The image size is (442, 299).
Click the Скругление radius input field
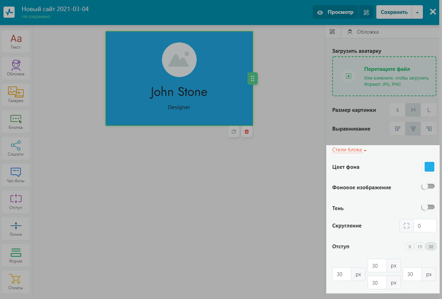point(425,226)
